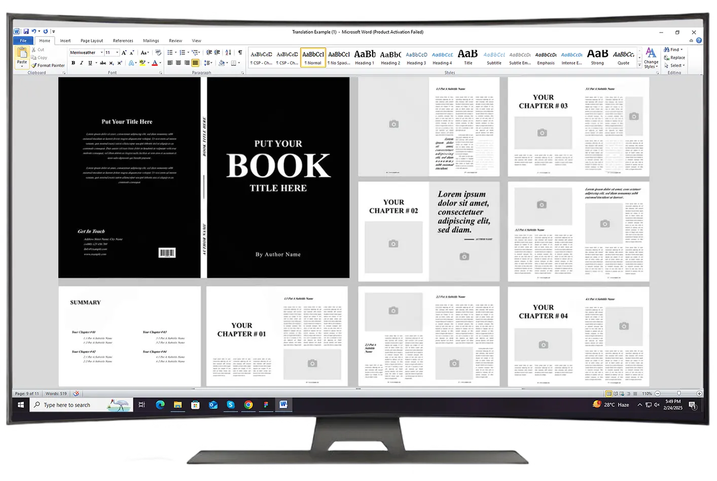This screenshot has height=481, width=717.
Task: Click the zoom slider in status bar
Action: pyautogui.click(x=678, y=394)
